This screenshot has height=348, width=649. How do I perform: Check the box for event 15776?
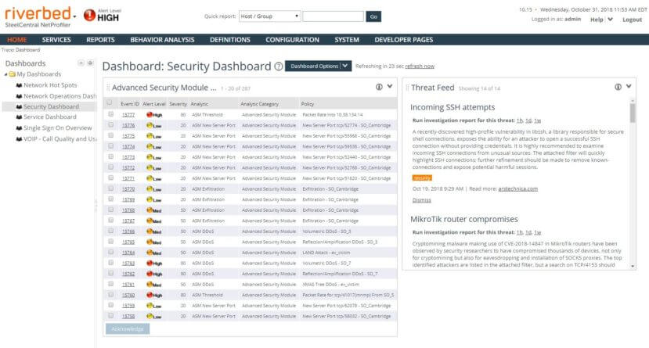point(110,125)
